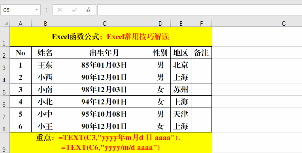Click the cancel X formula icon
302x153 pixels.
point(60,10)
